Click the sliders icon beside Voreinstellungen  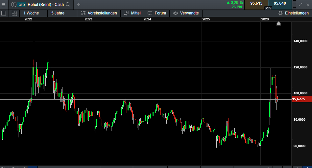(x=83, y=13)
